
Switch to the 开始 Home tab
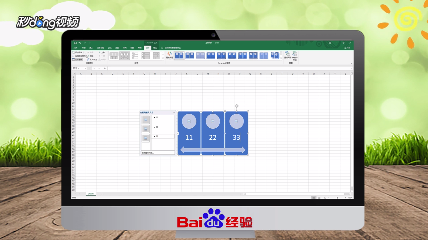pyautogui.click(x=84, y=48)
